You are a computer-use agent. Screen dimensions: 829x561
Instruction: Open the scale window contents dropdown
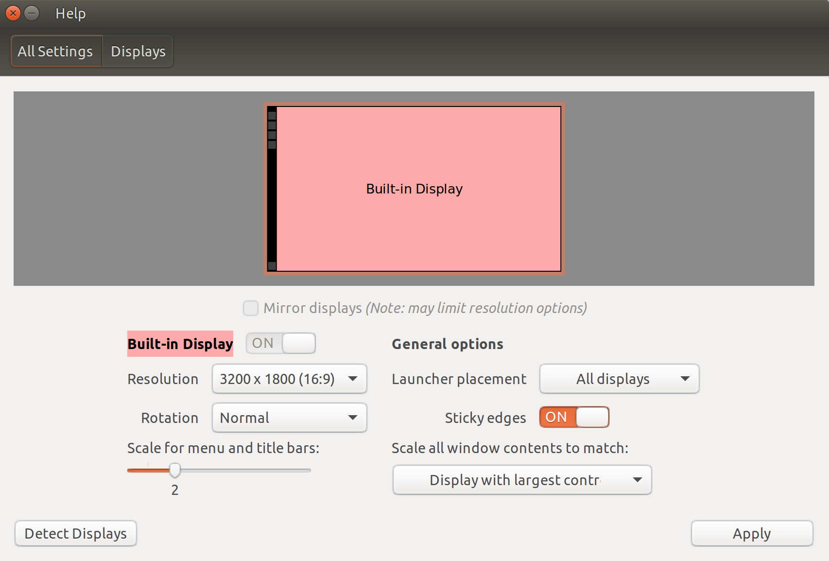pos(522,480)
